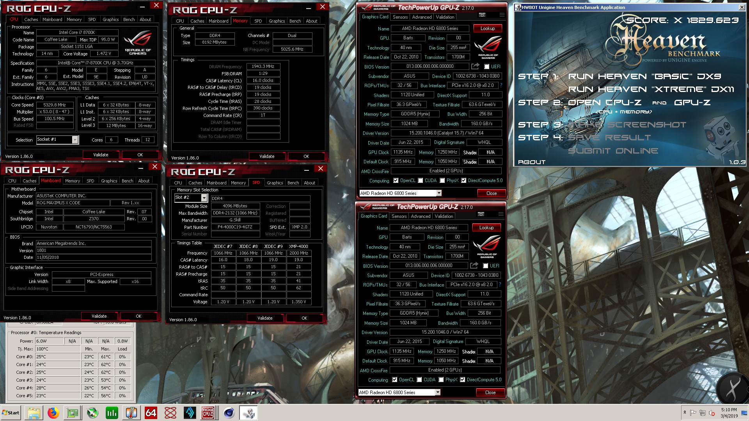Image resolution: width=749 pixels, height=421 pixels.
Task: Open GPU selector dropdown in bottom GPU-Z
Action: (x=438, y=393)
